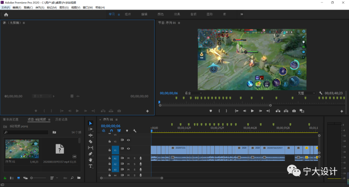Switch to 媒体浏览器 tab

coord(11,119)
